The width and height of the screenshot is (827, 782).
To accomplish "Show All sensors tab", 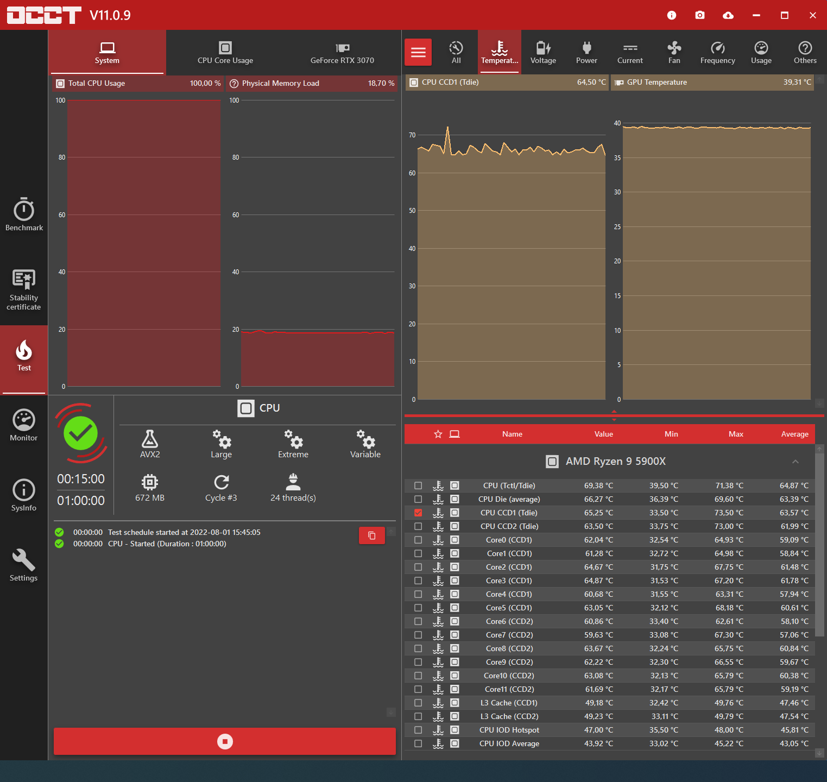I will [456, 52].
